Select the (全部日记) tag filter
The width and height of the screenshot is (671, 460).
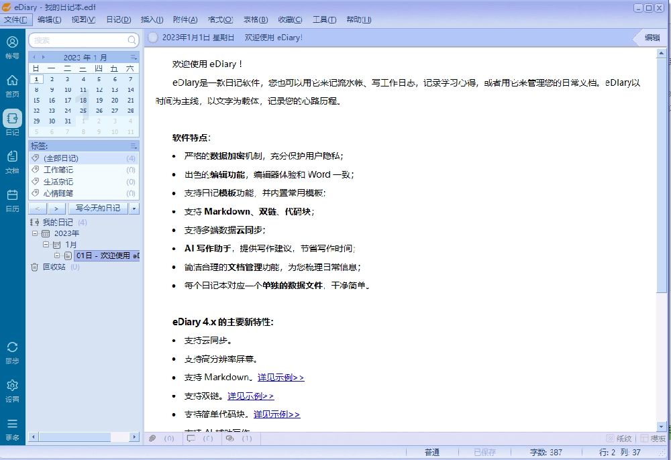(83, 158)
